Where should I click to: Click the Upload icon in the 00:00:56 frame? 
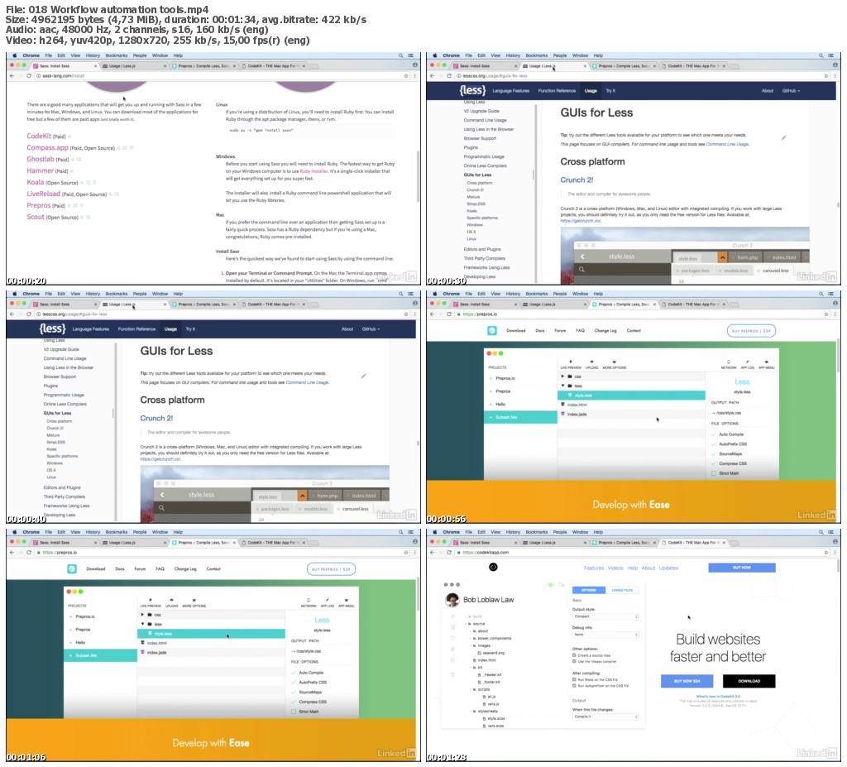click(591, 362)
